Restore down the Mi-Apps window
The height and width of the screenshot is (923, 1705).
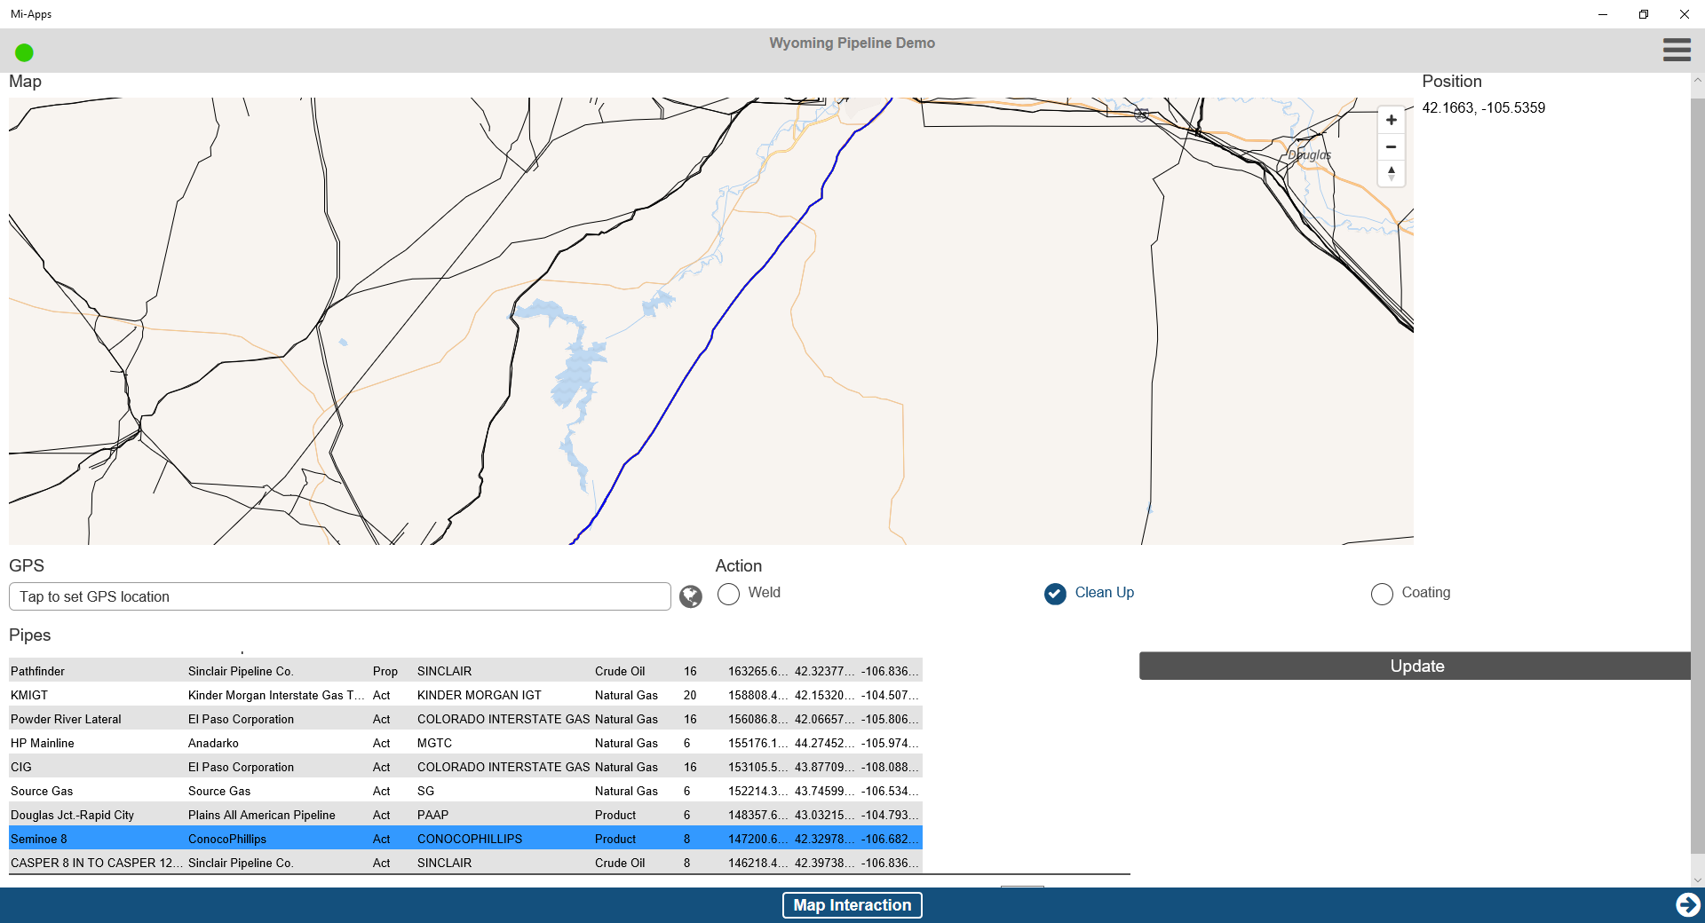[x=1644, y=14]
